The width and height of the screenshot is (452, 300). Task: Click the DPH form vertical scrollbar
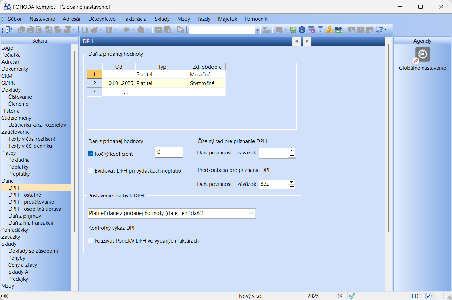pos(388,138)
